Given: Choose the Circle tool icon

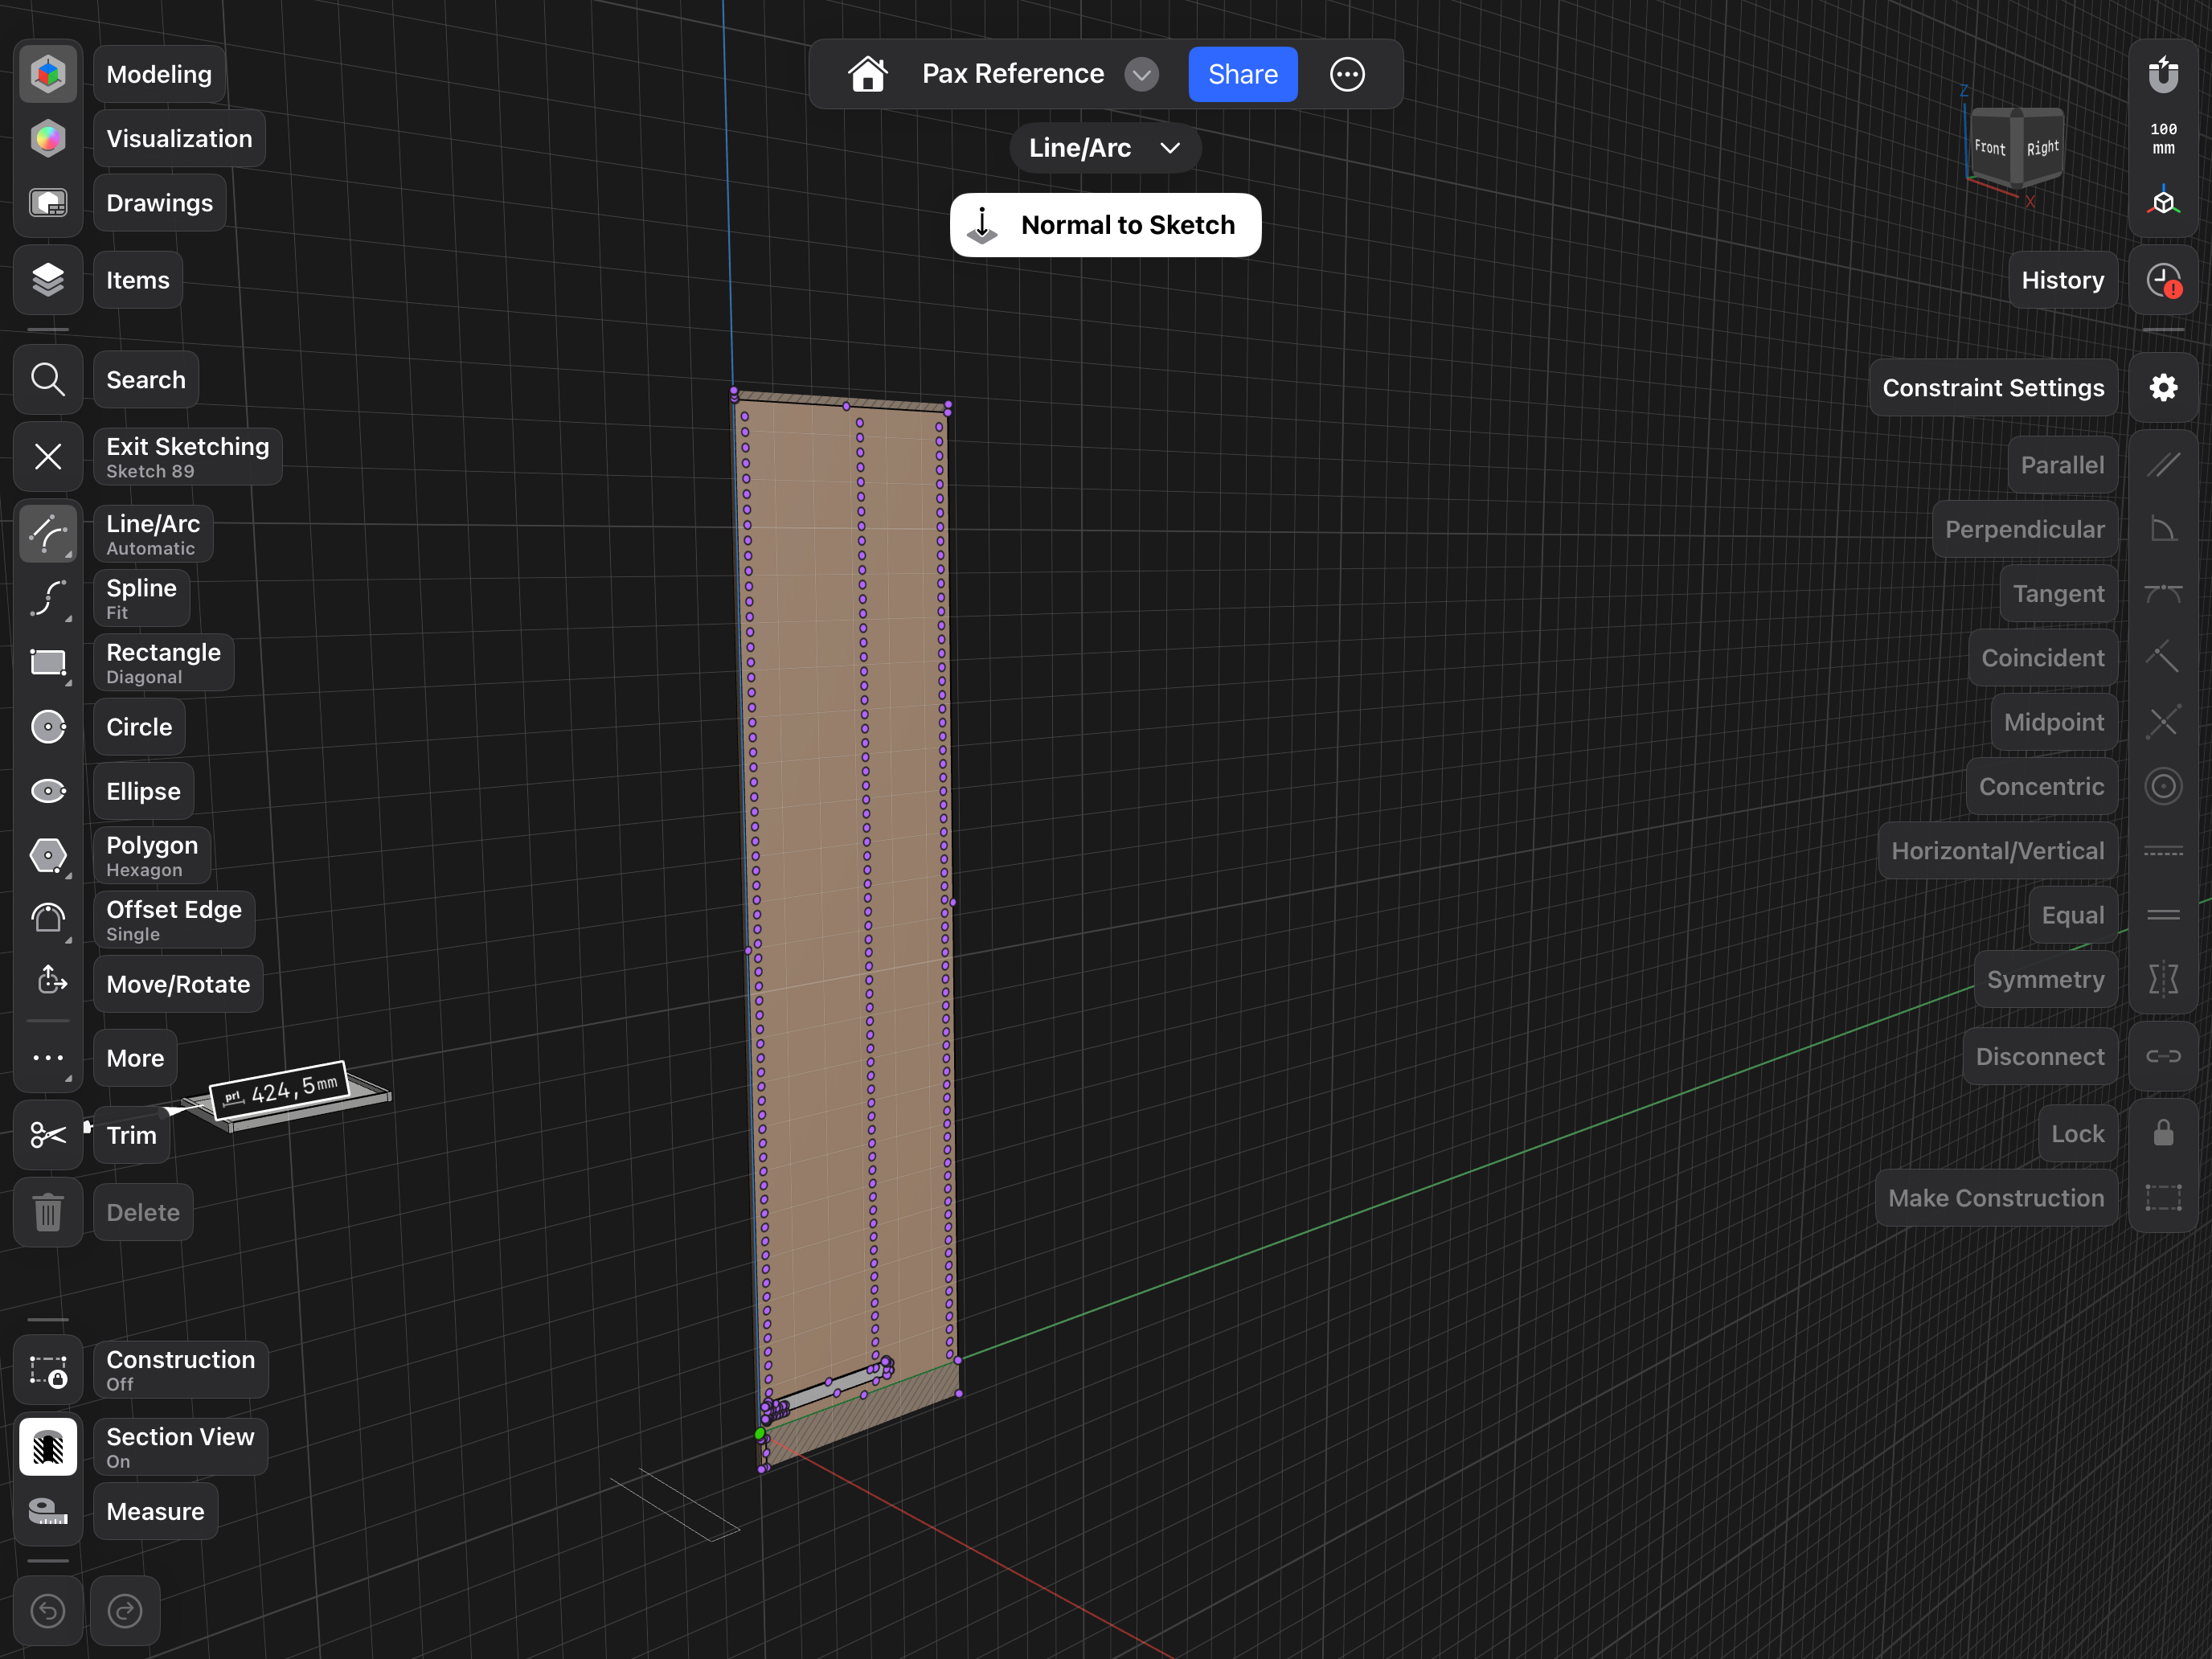Looking at the screenshot, I should [x=48, y=727].
